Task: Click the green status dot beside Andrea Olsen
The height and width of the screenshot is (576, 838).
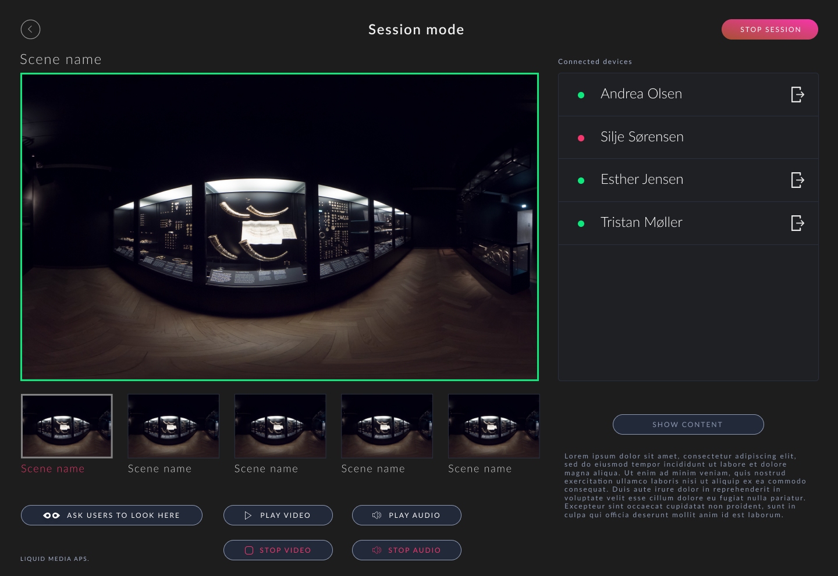Action: point(581,95)
